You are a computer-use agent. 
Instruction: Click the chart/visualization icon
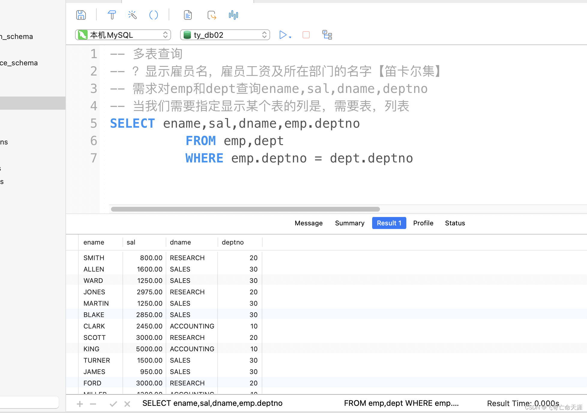pyautogui.click(x=233, y=15)
